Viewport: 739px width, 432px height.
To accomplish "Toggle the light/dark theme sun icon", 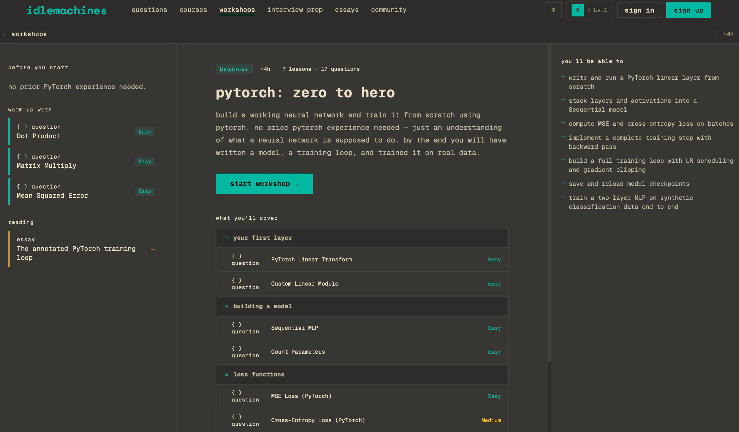I will pyautogui.click(x=553, y=10).
